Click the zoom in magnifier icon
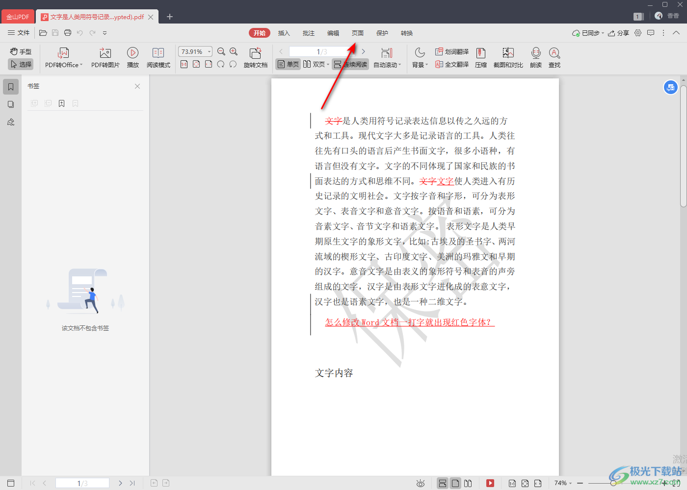Image resolution: width=687 pixels, height=490 pixels. [234, 51]
